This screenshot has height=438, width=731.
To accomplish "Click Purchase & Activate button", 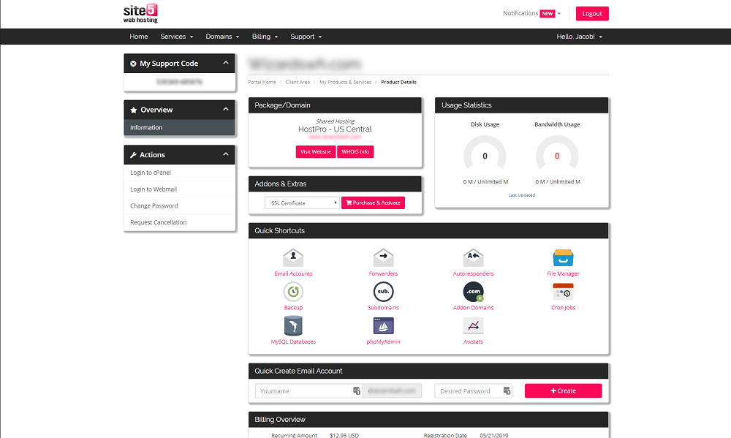I will tap(373, 203).
